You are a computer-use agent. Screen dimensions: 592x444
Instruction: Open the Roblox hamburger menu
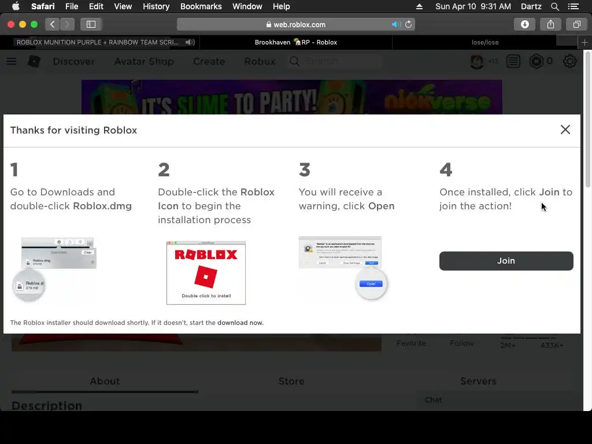pyautogui.click(x=12, y=61)
